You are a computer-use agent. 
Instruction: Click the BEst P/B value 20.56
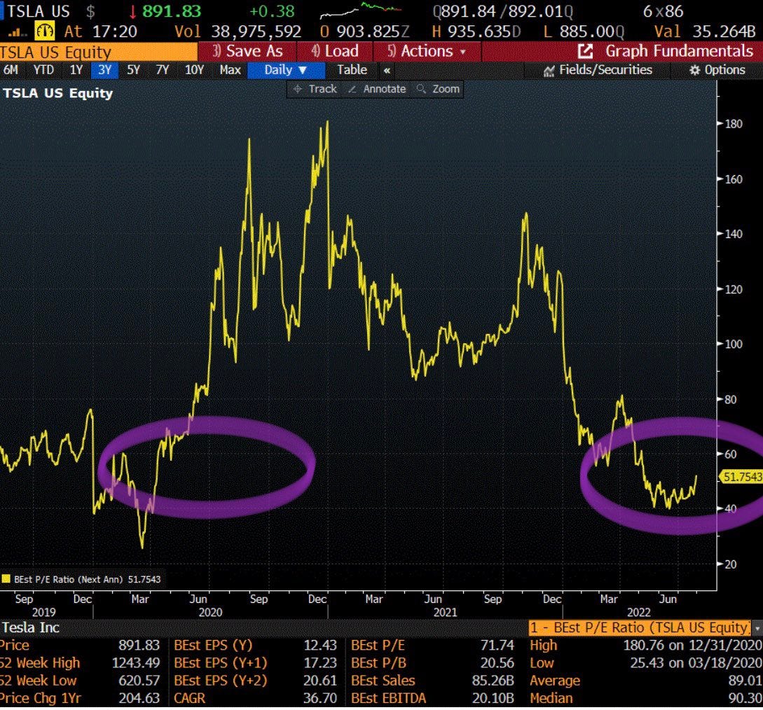(x=497, y=663)
